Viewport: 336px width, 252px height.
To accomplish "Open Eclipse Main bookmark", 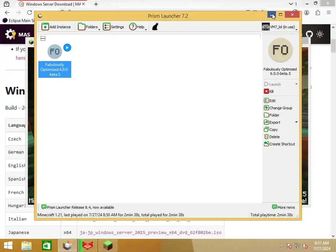I will [x=18, y=20].
